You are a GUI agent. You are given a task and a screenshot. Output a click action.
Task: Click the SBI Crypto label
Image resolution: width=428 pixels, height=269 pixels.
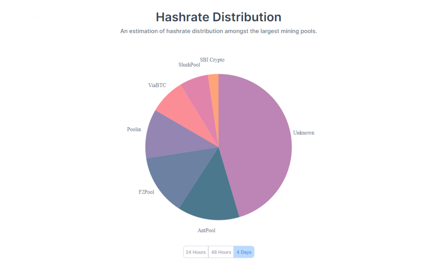pyautogui.click(x=212, y=60)
